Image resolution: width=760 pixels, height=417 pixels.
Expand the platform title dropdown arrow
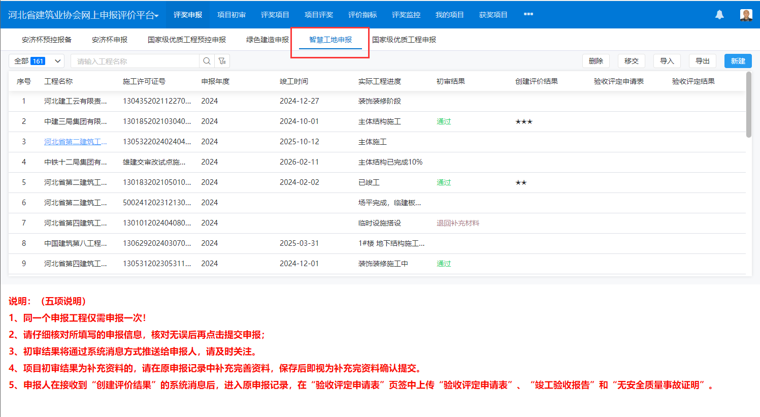click(x=156, y=16)
